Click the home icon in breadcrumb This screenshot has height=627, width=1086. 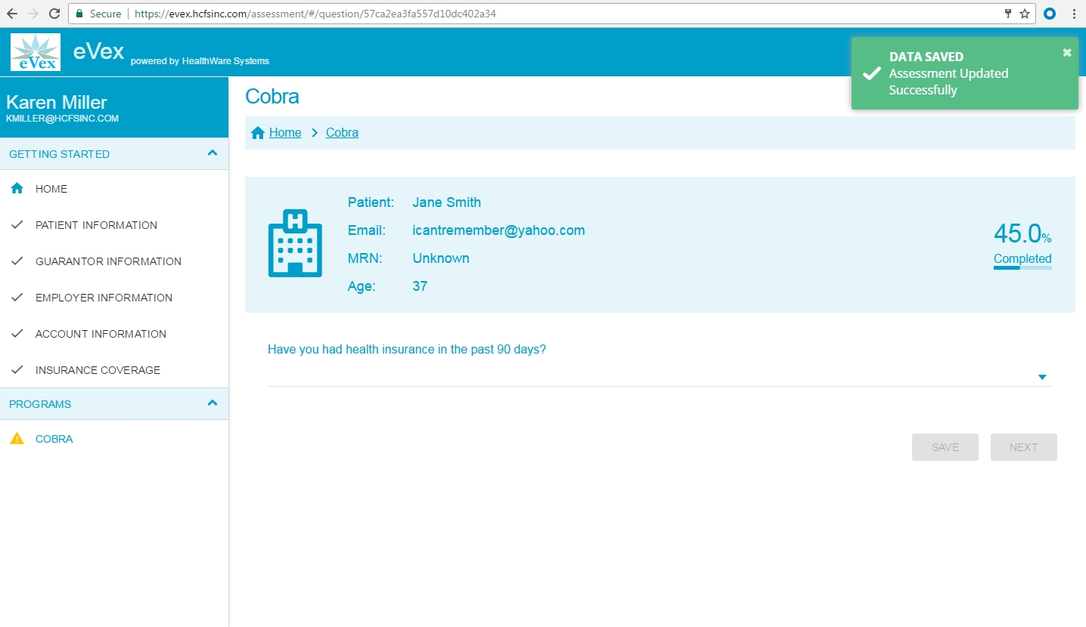pyautogui.click(x=258, y=133)
